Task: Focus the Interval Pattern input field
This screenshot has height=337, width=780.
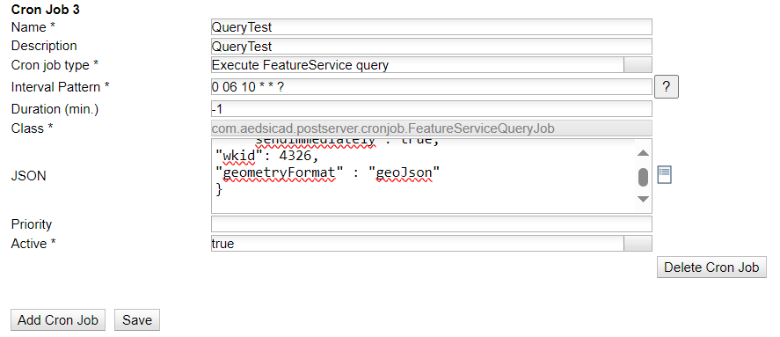Action: pos(431,86)
